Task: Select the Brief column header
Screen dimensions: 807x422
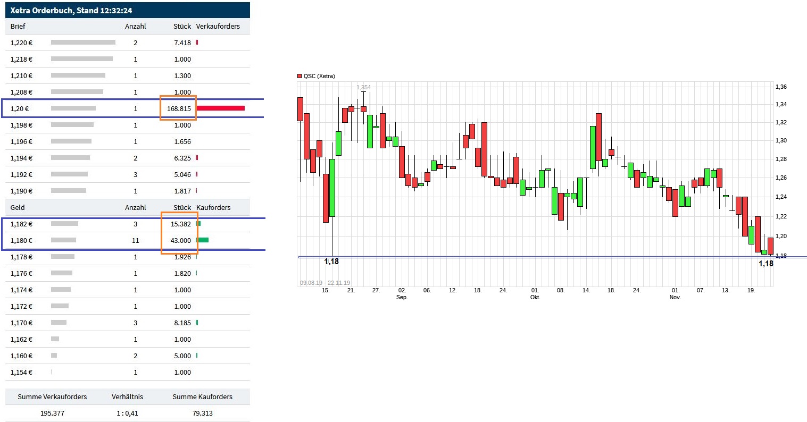Action: coord(18,26)
